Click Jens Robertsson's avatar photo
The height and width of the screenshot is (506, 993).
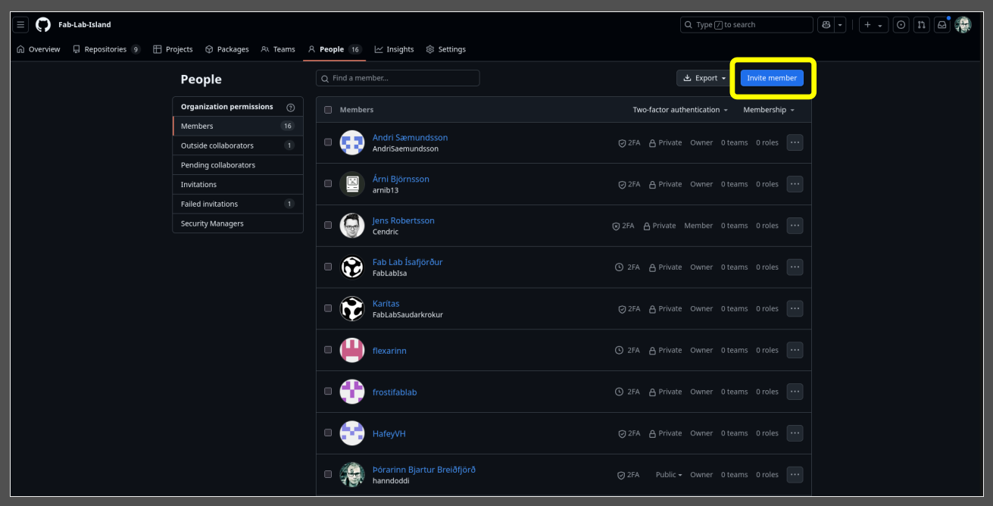pos(352,226)
